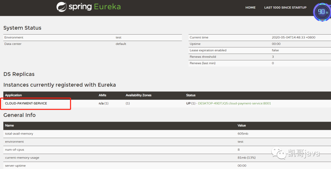Select the Renews (last min) label
Screen dimensions: 331x169
(203, 63)
